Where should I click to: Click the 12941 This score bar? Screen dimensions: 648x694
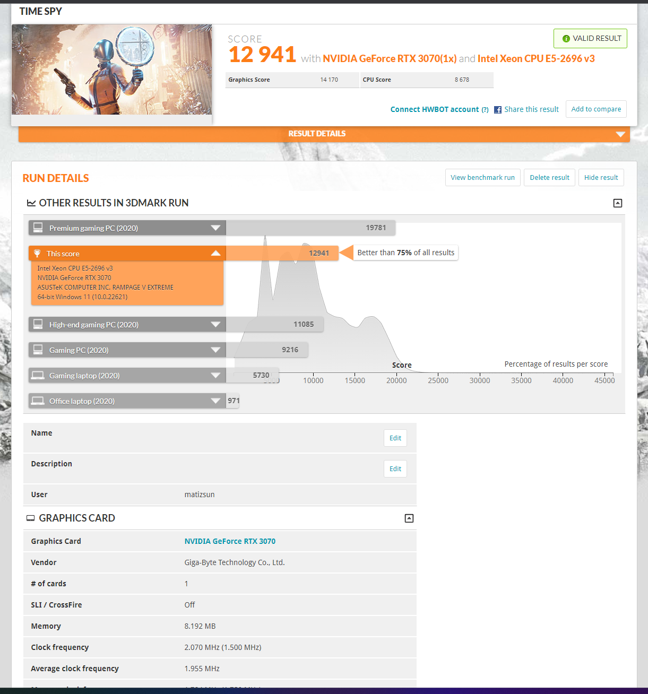[282, 254]
